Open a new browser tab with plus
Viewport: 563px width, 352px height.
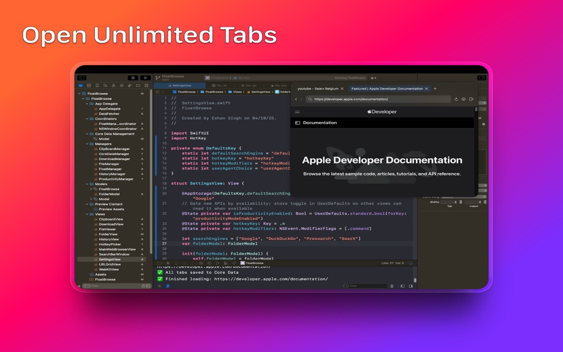435,88
